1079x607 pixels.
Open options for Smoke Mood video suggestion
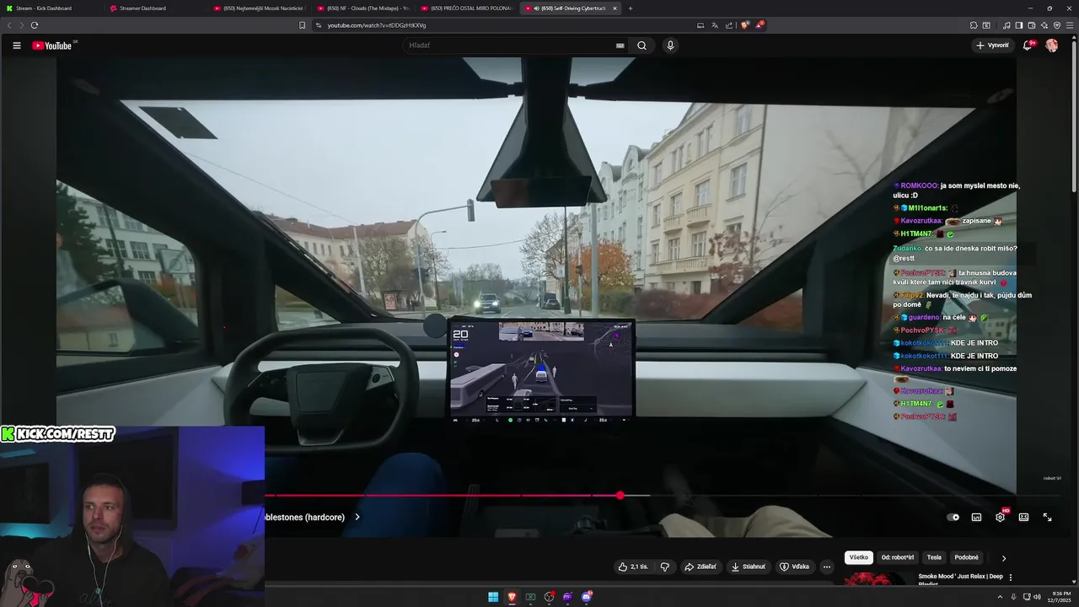pos(1011,577)
